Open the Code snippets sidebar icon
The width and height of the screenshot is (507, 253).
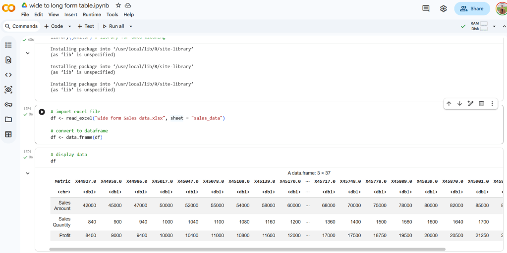(8, 75)
